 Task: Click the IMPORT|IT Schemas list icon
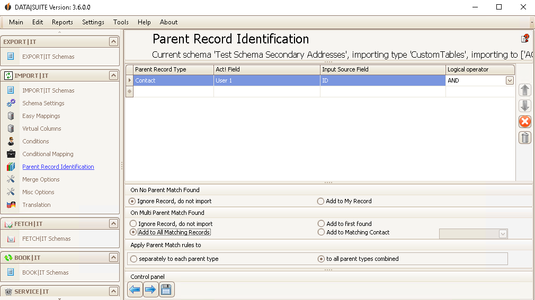tap(11, 90)
